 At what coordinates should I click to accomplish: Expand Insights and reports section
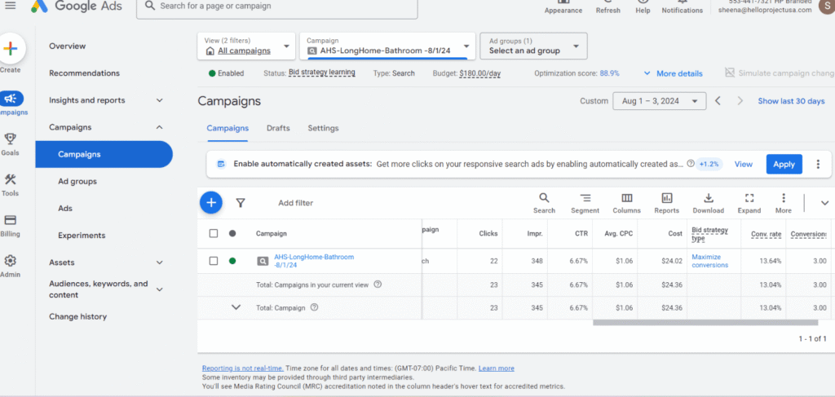coord(160,100)
